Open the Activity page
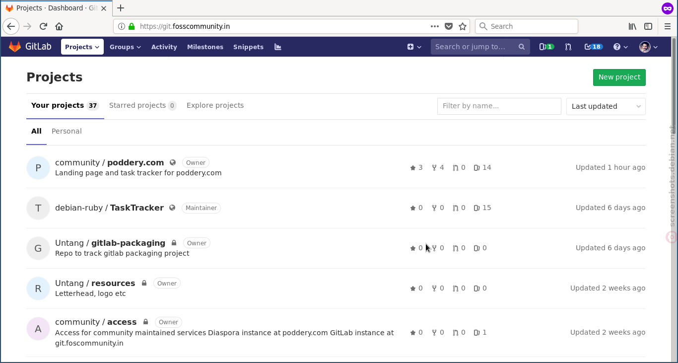678x363 pixels. pyautogui.click(x=164, y=47)
